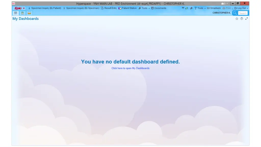Expand the mail count dropdown arrow

point(227,4)
